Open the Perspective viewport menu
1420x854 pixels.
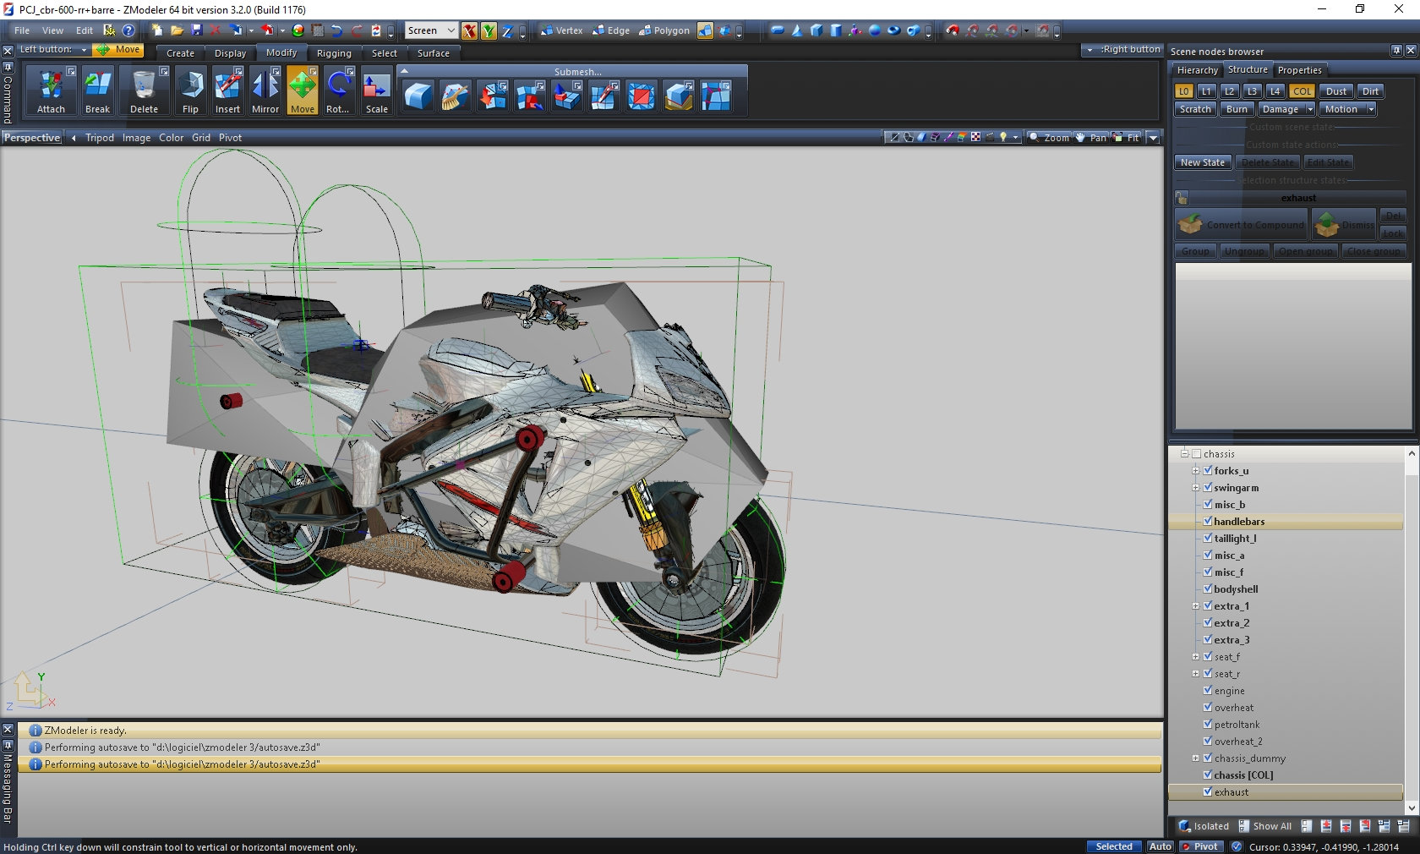coord(32,138)
